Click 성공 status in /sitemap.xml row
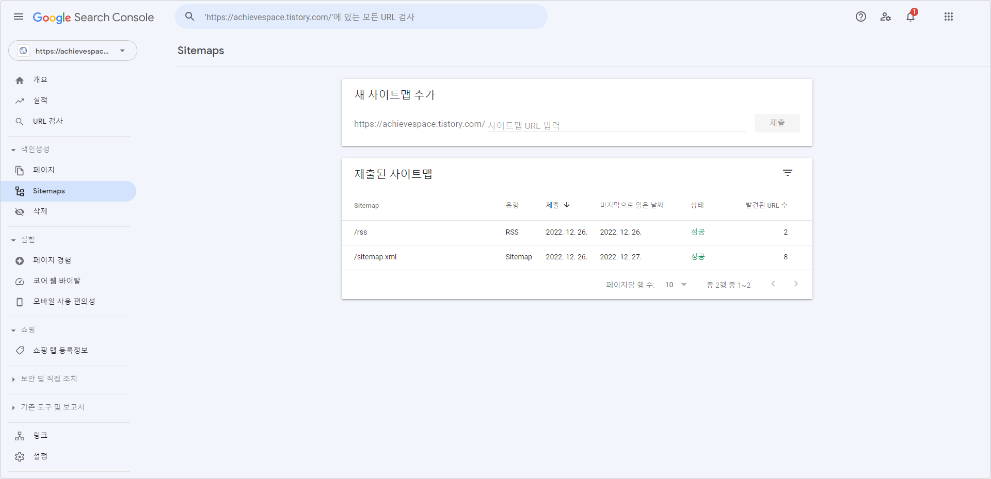Screen dimensions: 991x479 (698, 257)
